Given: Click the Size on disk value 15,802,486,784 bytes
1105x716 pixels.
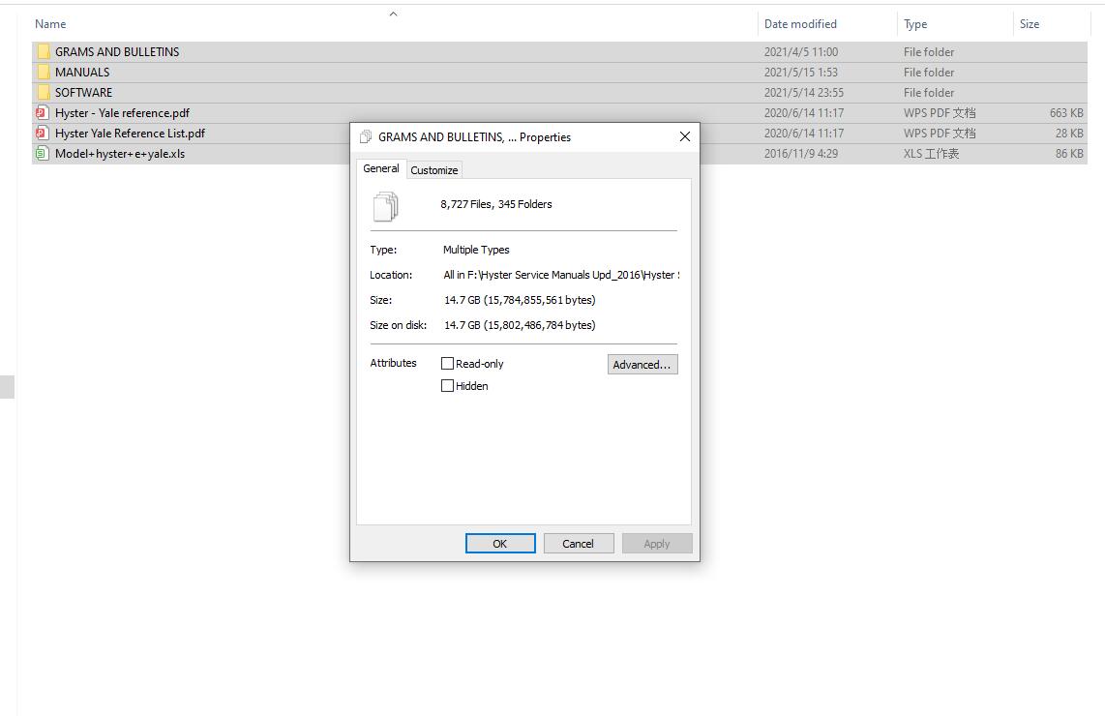Looking at the screenshot, I should click(520, 325).
